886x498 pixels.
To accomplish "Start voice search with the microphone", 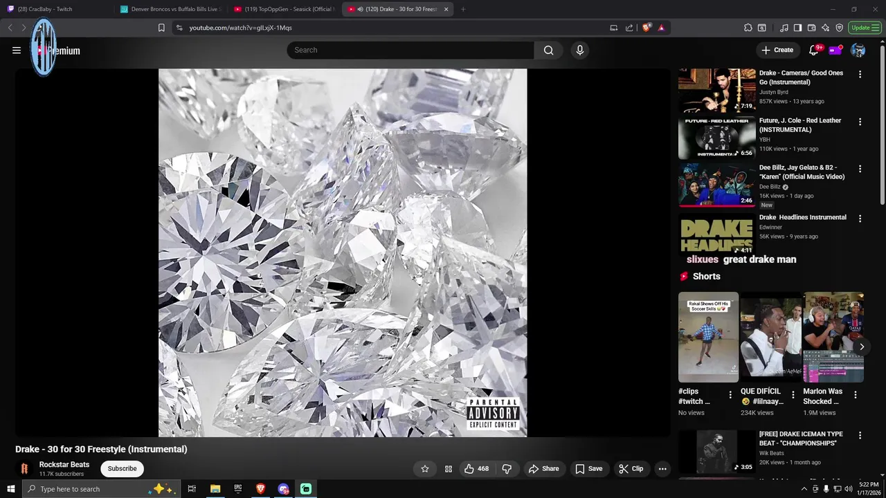I will coord(580,50).
